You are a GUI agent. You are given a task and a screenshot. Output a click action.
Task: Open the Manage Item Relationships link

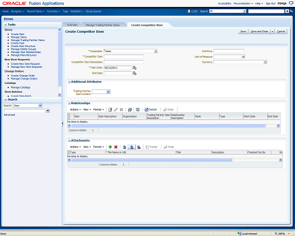tap(26, 52)
